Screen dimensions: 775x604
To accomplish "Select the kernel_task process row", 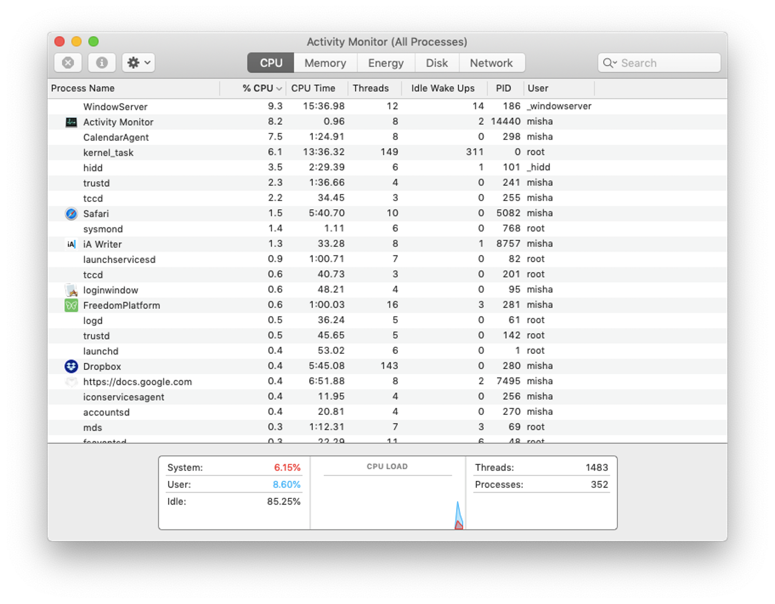I will point(387,152).
